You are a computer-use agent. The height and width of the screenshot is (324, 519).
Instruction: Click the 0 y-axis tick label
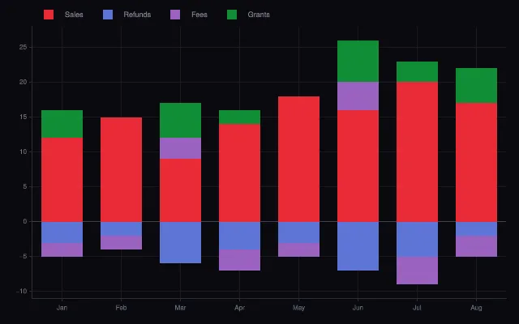pyautogui.click(x=25, y=221)
